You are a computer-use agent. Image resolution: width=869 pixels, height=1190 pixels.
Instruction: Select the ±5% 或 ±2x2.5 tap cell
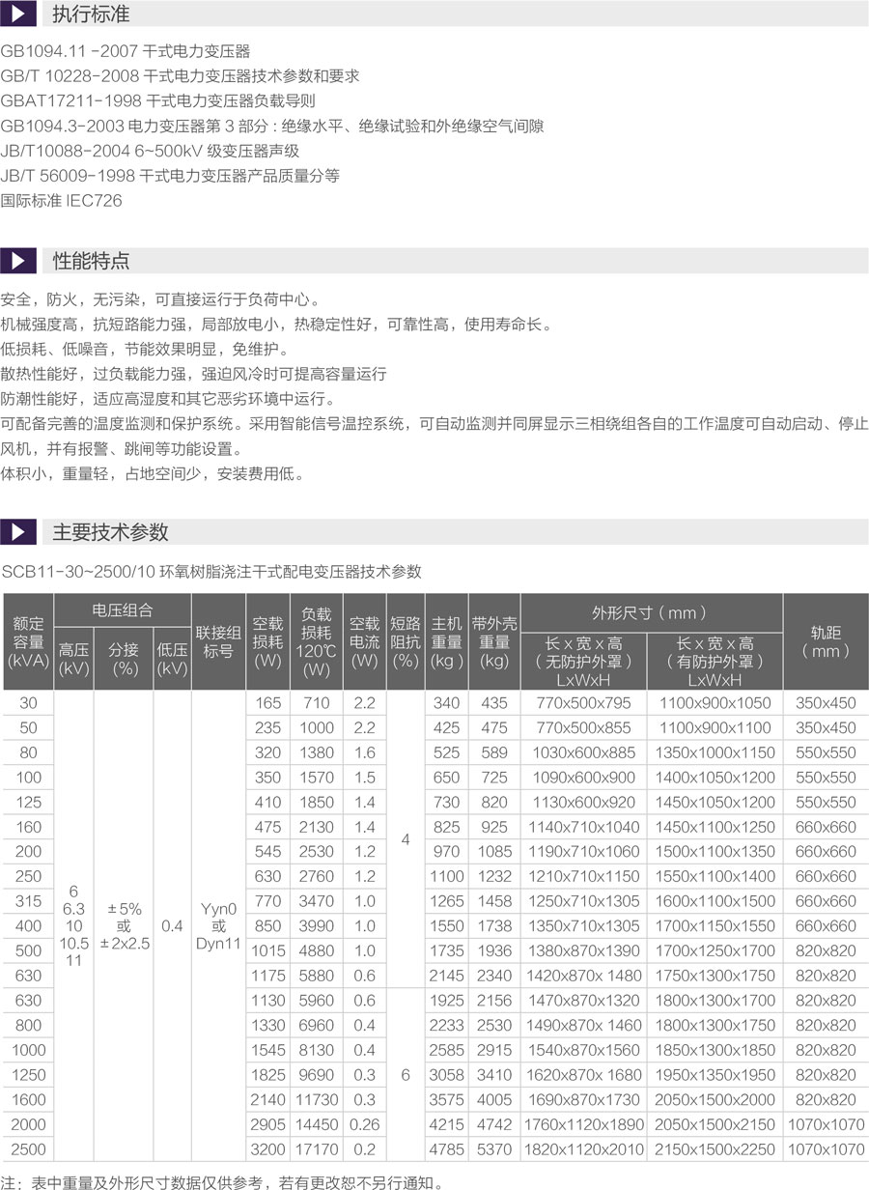click(x=124, y=925)
